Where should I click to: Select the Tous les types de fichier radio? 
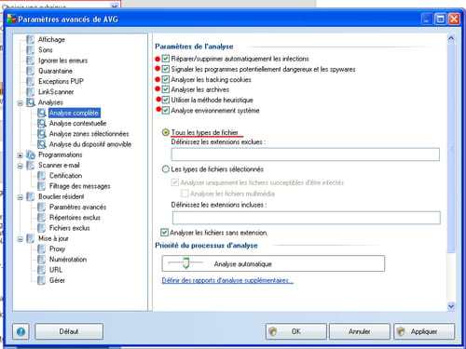tap(166, 133)
